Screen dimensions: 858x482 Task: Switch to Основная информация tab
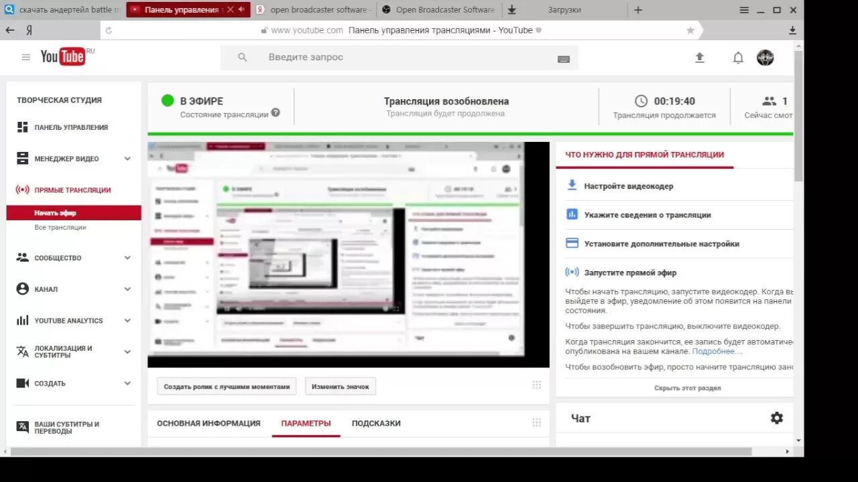pyautogui.click(x=208, y=423)
